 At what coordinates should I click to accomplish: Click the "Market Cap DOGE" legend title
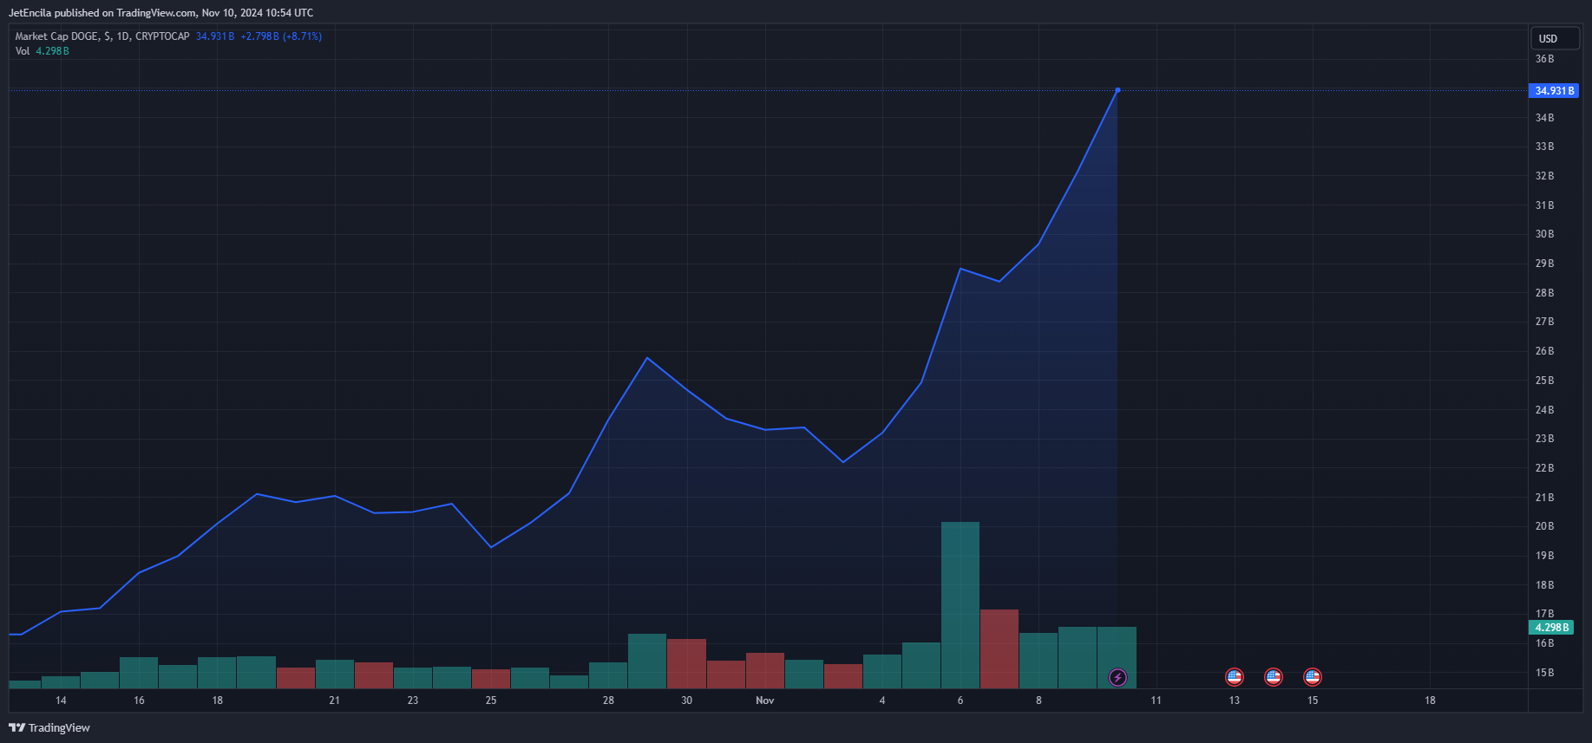click(x=56, y=36)
